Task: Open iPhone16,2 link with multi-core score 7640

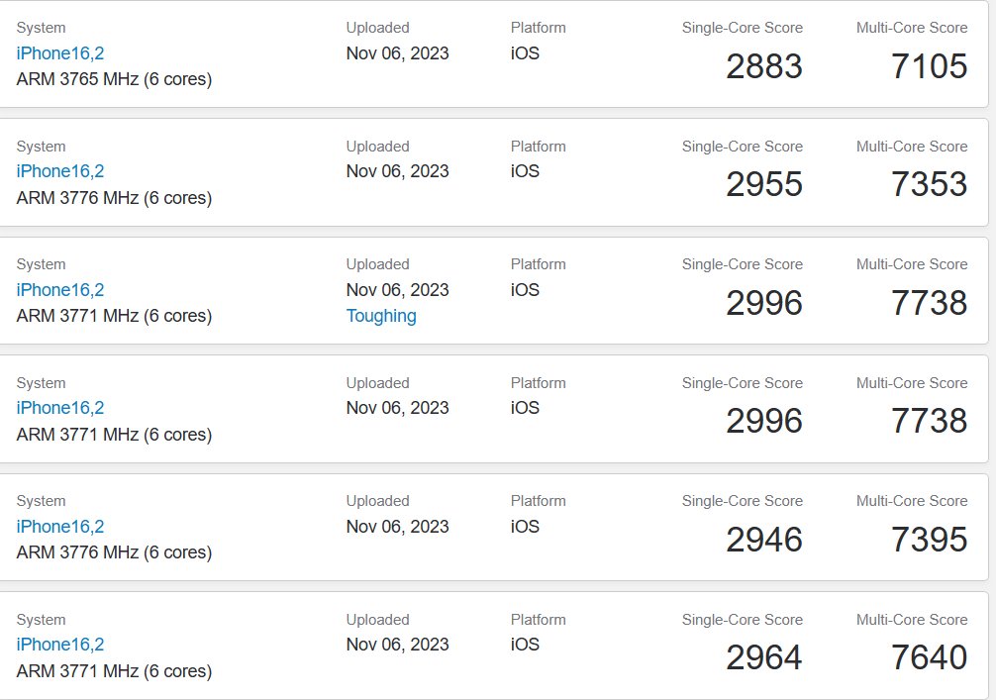Action: (60, 645)
